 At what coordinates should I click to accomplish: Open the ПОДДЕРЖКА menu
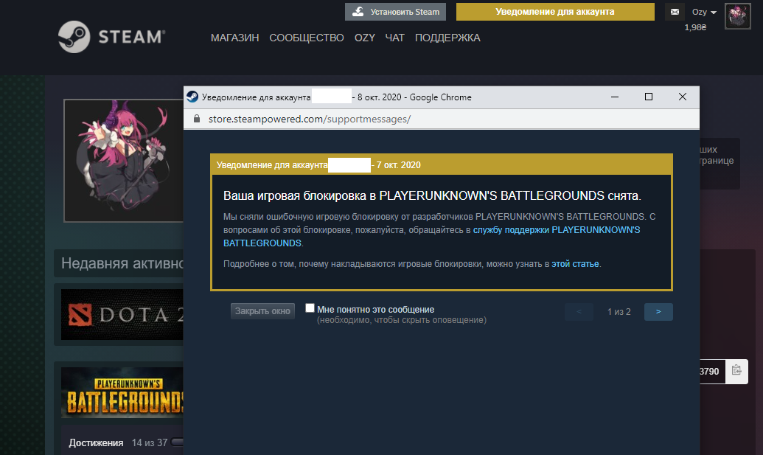[x=447, y=38]
